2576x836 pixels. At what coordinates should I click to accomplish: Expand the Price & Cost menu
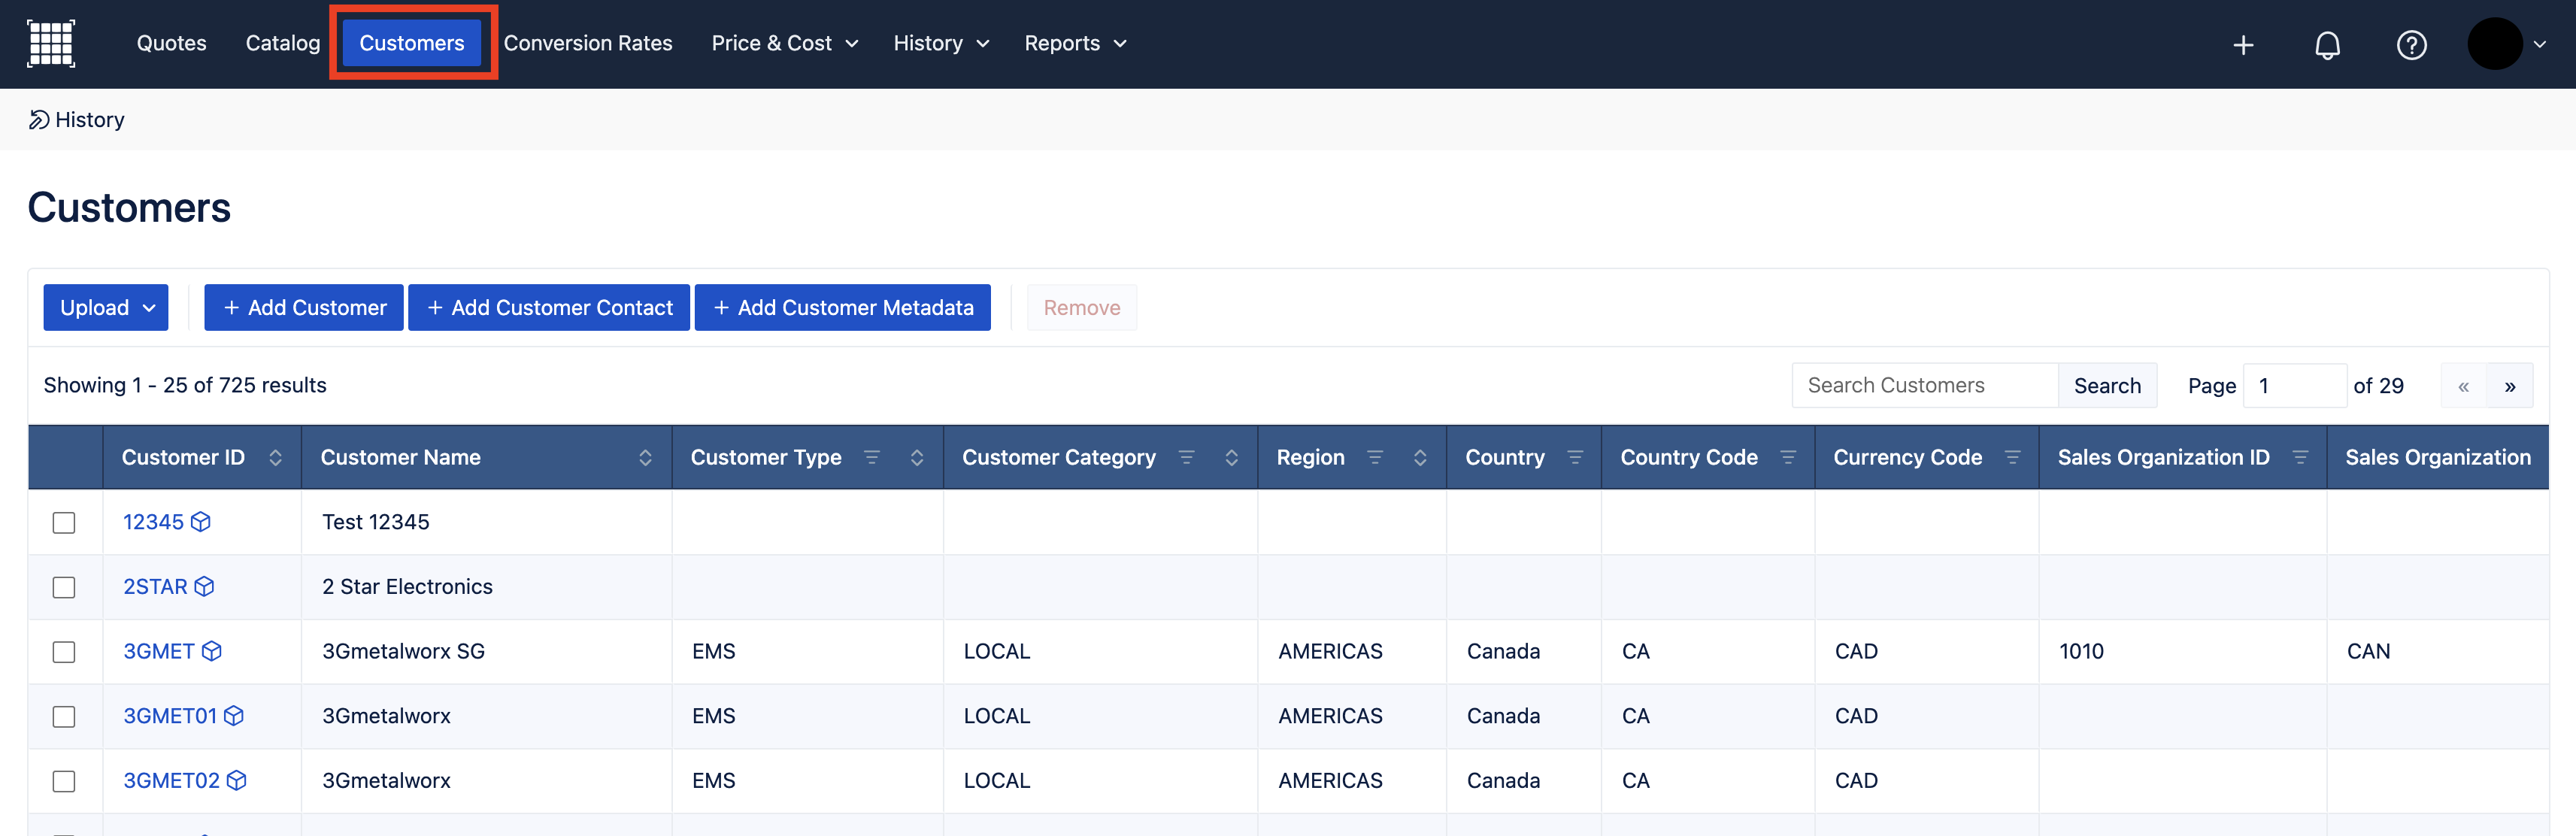pos(784,43)
